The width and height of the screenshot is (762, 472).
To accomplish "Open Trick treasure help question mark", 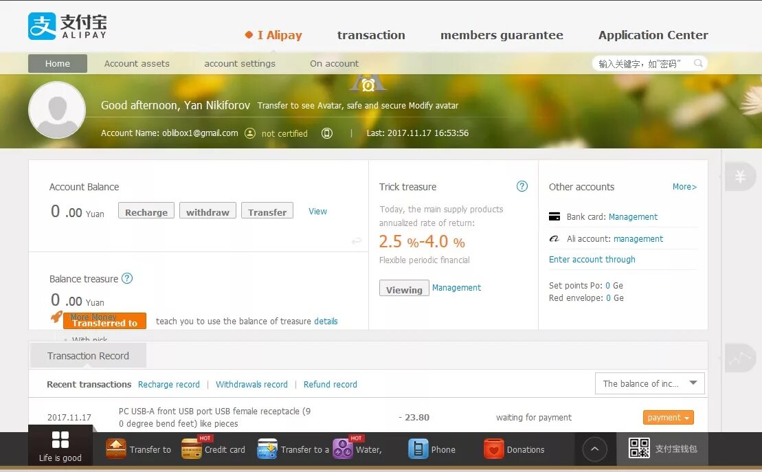I will coord(522,186).
